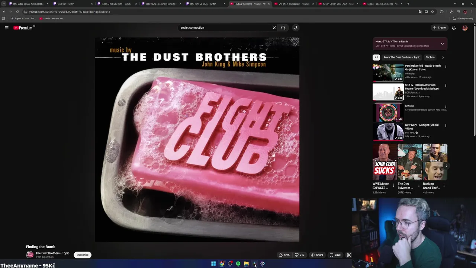Open the browser extensions puzzle icon
Screen dimensions: 476x268
point(442,12)
